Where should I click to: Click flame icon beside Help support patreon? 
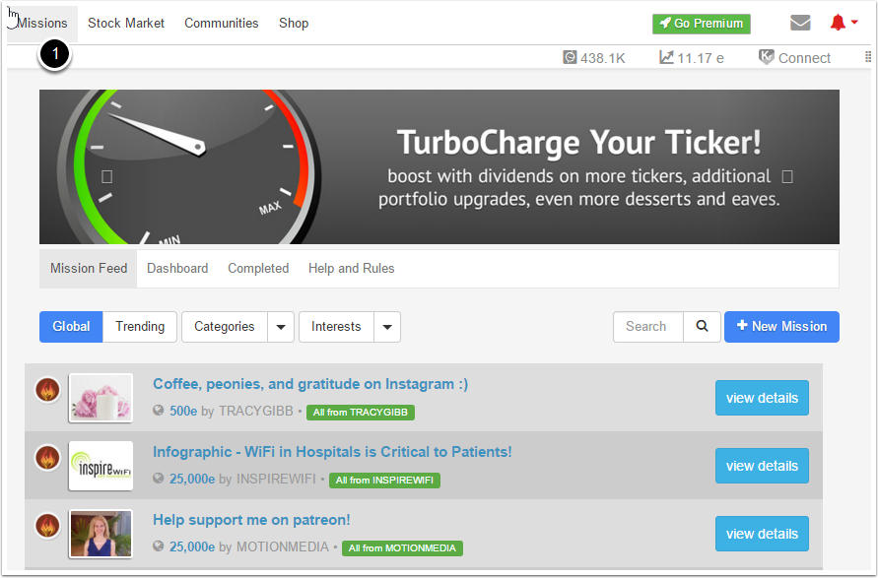(47, 526)
